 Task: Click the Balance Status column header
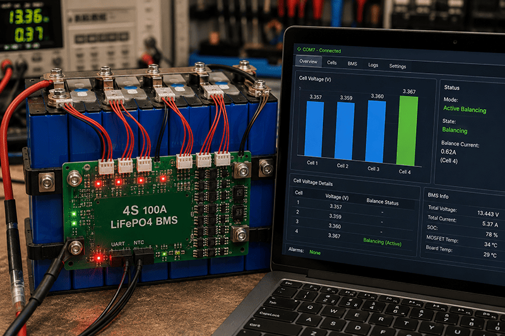(383, 202)
